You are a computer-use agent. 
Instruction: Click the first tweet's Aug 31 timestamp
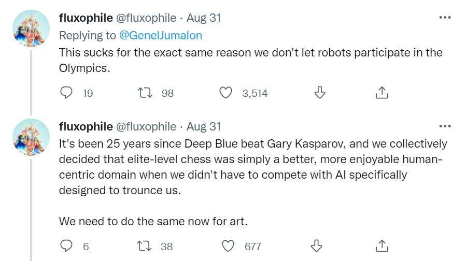(204, 18)
